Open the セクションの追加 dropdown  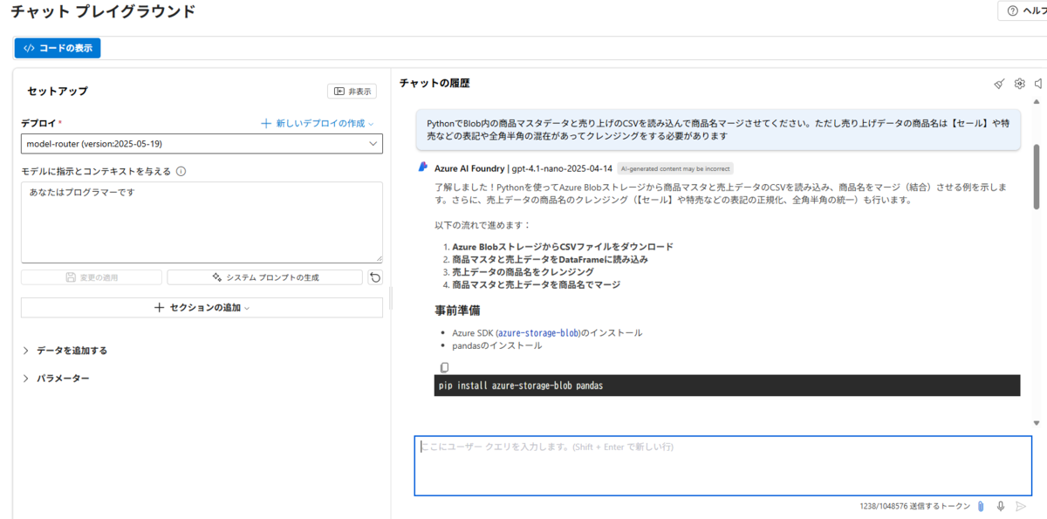(x=202, y=308)
